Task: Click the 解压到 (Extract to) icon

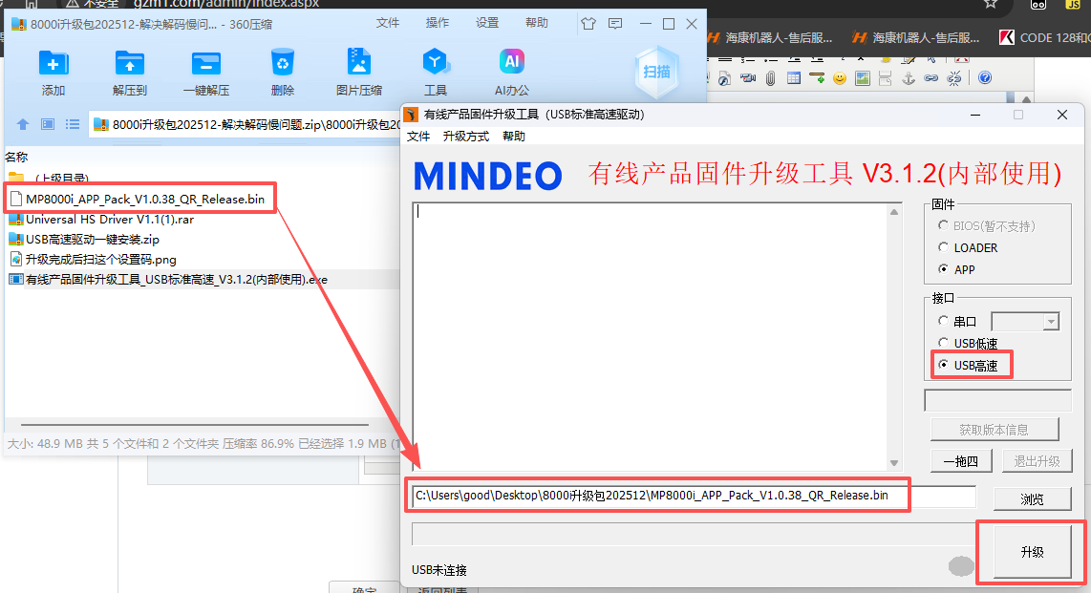Action: point(130,64)
